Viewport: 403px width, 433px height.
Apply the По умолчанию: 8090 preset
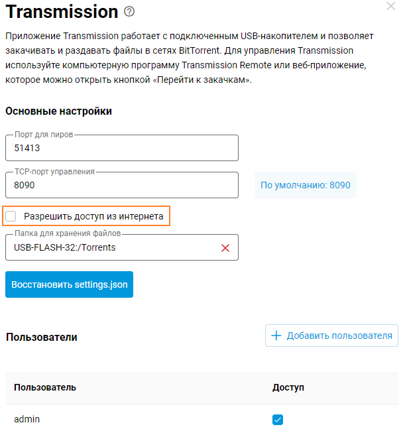(305, 185)
